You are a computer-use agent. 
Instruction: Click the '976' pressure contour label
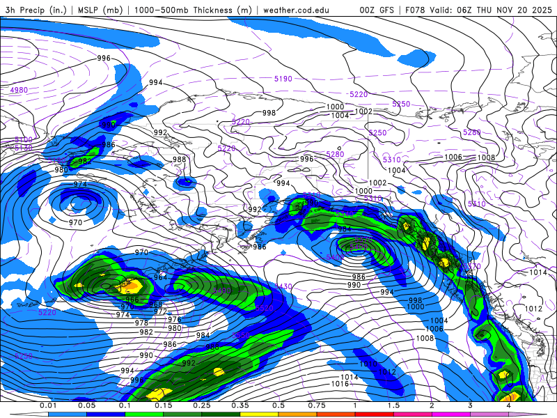click(175, 319)
